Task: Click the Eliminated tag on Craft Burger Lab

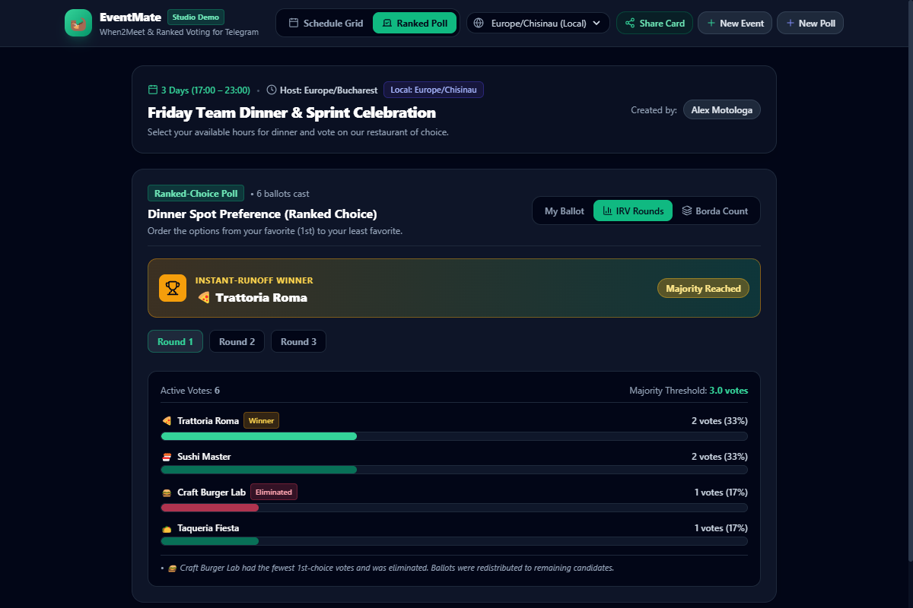Action: tap(274, 492)
